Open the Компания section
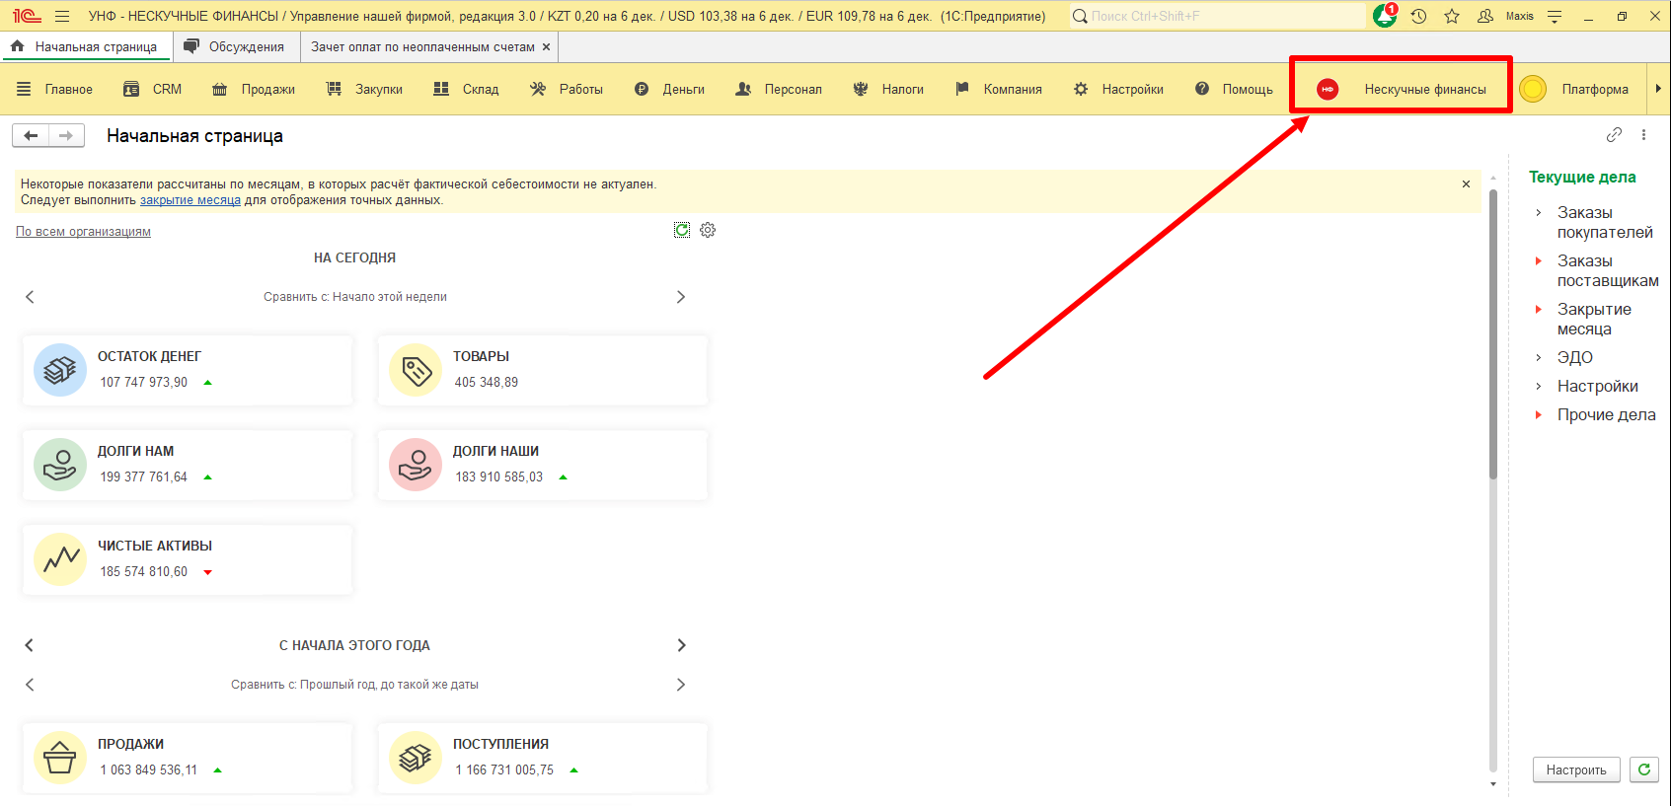Viewport: 1671px width, 806px height. click(x=999, y=89)
